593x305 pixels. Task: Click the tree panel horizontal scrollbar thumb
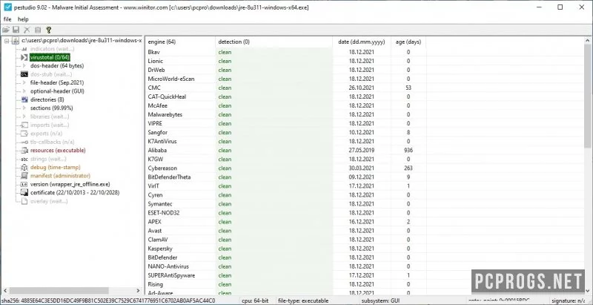point(60,291)
